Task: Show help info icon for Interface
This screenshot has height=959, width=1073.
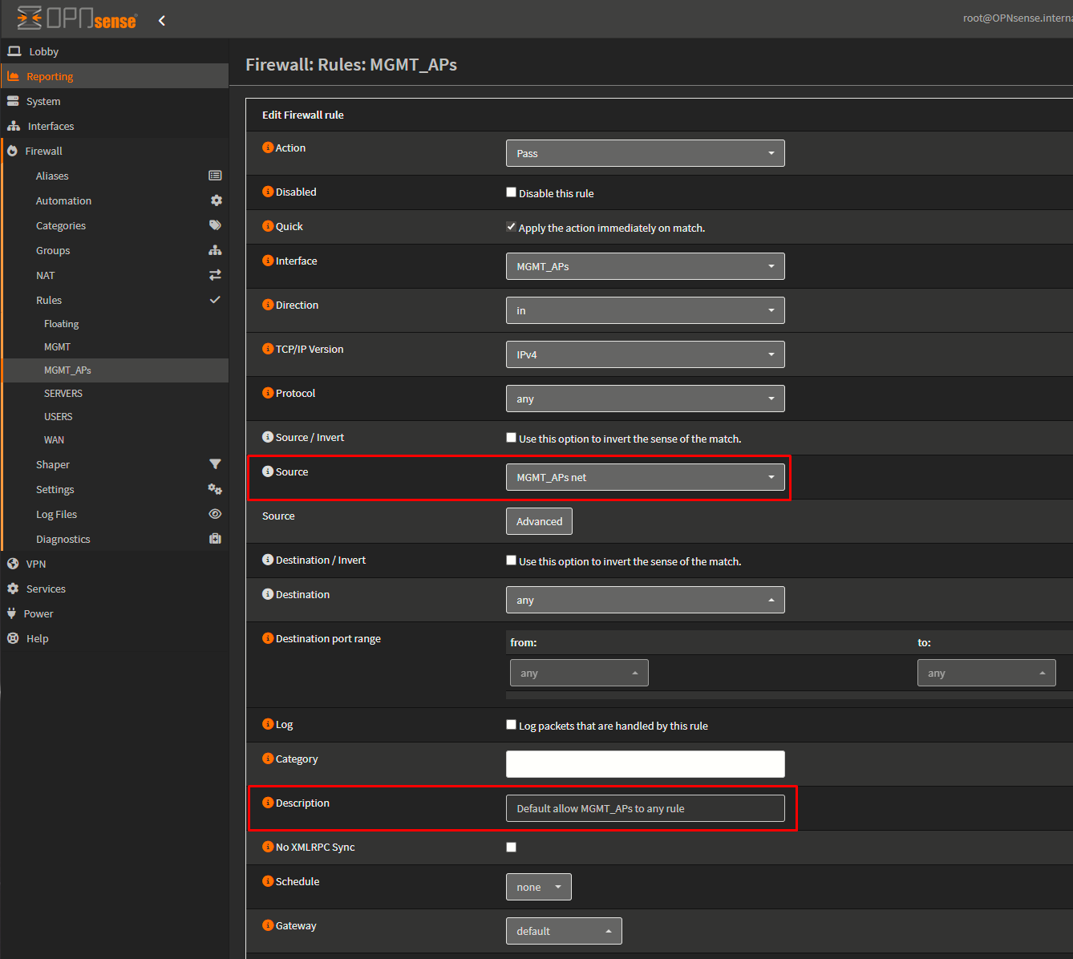Action: 268,261
